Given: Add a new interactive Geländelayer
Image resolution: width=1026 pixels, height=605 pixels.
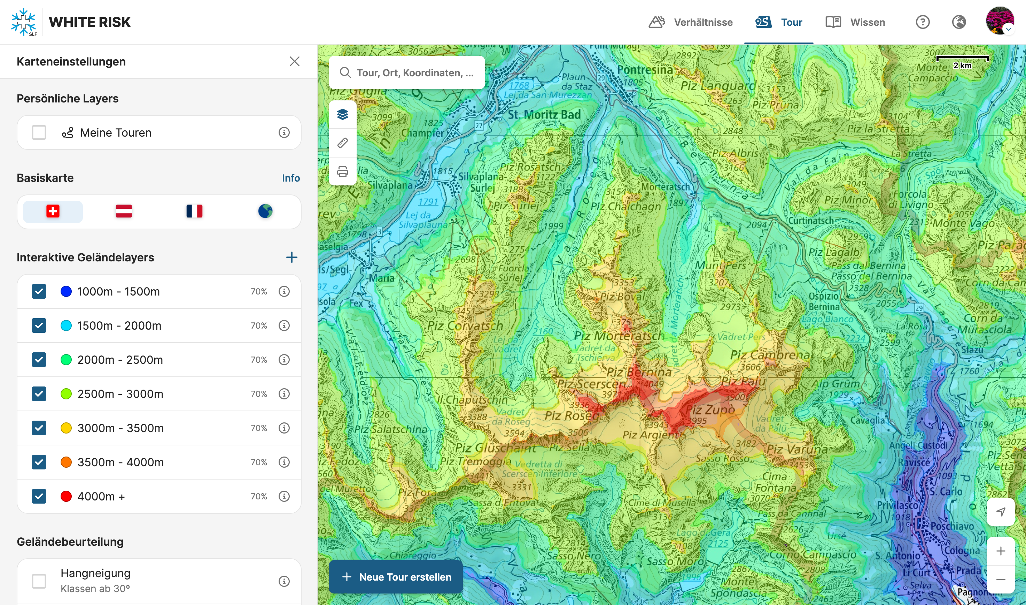Looking at the screenshot, I should click(x=292, y=257).
